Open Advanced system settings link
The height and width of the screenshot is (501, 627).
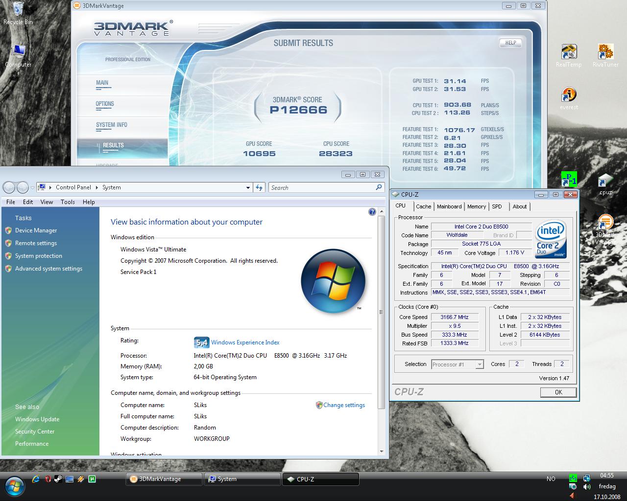click(48, 269)
